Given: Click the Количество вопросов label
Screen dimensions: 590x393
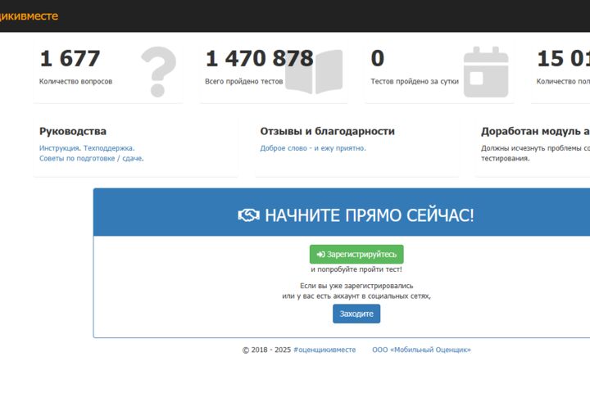Looking at the screenshot, I should pos(75,81).
